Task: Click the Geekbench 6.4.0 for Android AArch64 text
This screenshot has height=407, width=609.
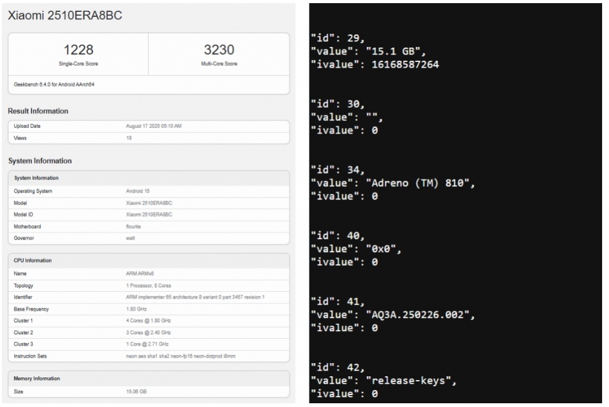Action: tap(54, 85)
